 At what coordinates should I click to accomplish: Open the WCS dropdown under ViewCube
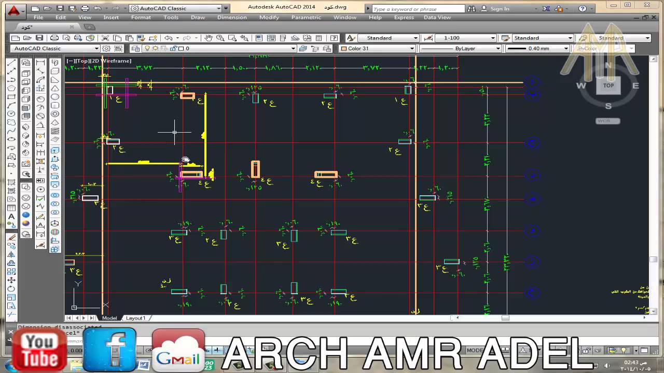[x=608, y=121]
